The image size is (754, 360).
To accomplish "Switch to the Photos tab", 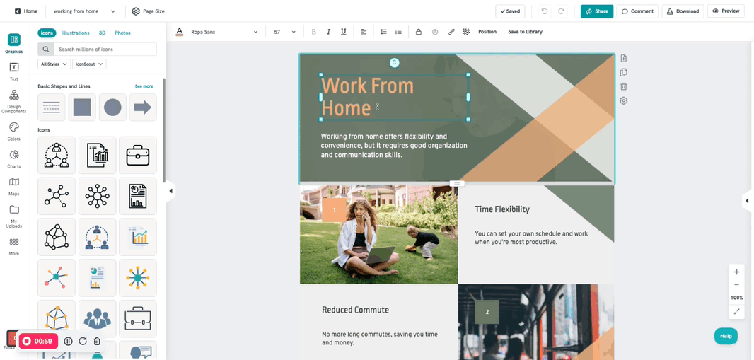I will pos(122,33).
